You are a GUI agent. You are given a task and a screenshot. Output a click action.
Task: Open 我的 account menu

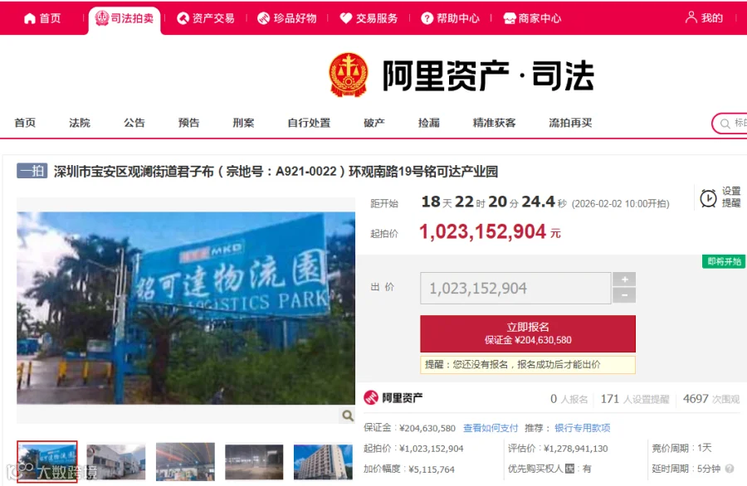pyautogui.click(x=704, y=18)
